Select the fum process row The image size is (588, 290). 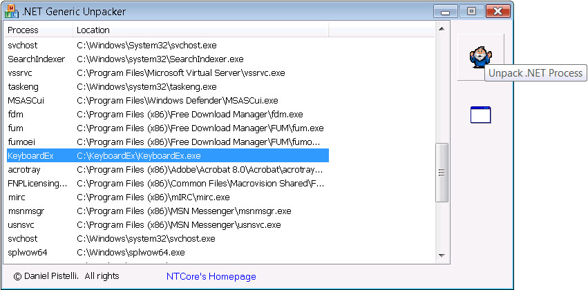[168, 128]
